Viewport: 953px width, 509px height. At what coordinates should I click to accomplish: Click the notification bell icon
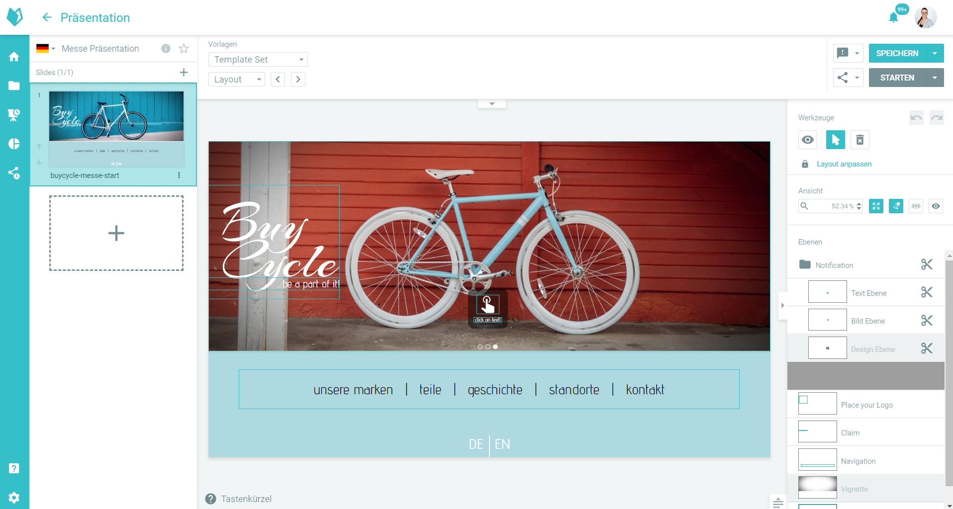coord(893,18)
